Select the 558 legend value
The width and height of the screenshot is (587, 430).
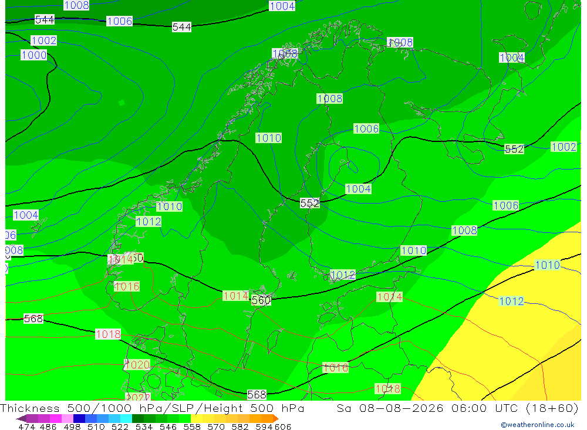click(192, 426)
